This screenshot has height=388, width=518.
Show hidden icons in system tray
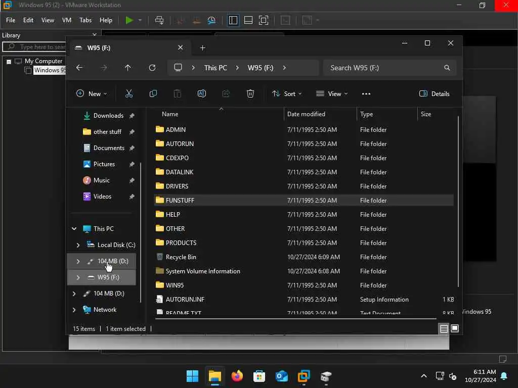[x=424, y=376]
